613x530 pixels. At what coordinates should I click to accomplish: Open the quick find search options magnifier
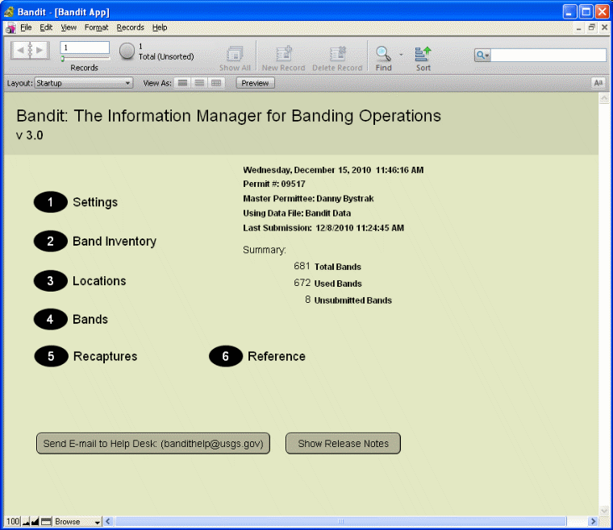coord(483,55)
